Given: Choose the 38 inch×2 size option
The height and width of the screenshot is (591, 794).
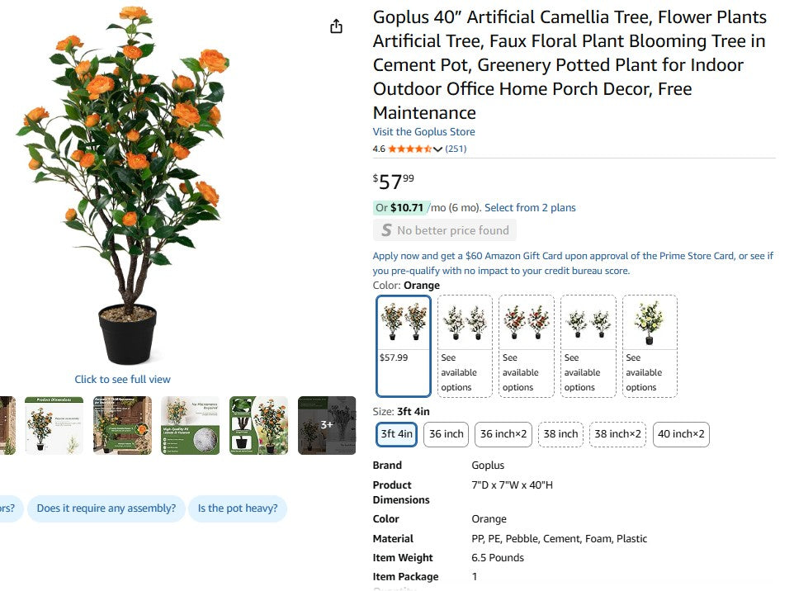Looking at the screenshot, I should click(x=617, y=433).
